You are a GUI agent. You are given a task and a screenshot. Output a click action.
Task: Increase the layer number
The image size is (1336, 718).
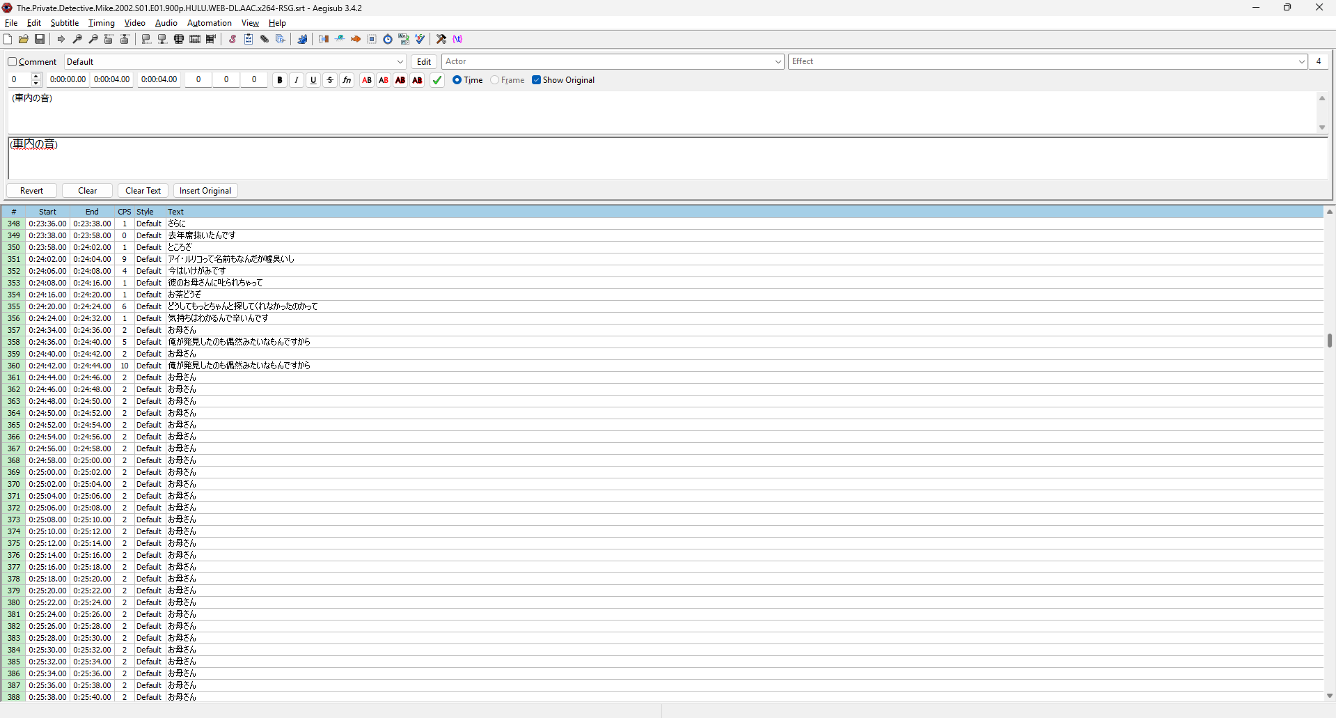[37, 77]
